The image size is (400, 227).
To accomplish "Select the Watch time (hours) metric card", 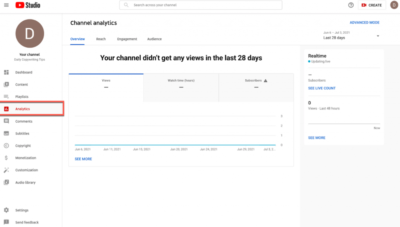I will pos(181,88).
